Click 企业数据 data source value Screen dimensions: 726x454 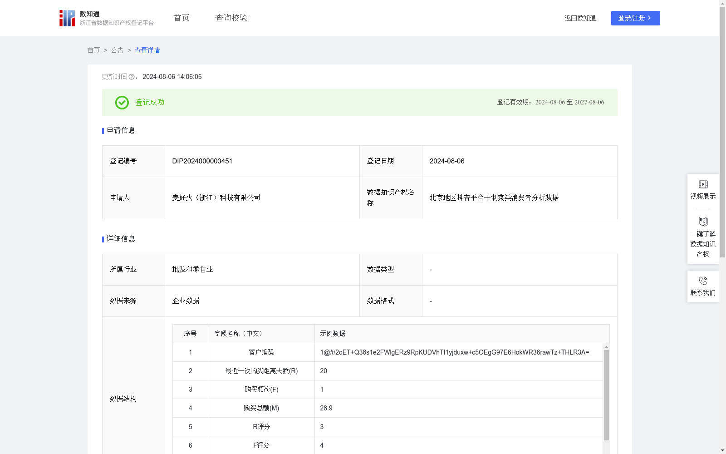pyautogui.click(x=186, y=301)
